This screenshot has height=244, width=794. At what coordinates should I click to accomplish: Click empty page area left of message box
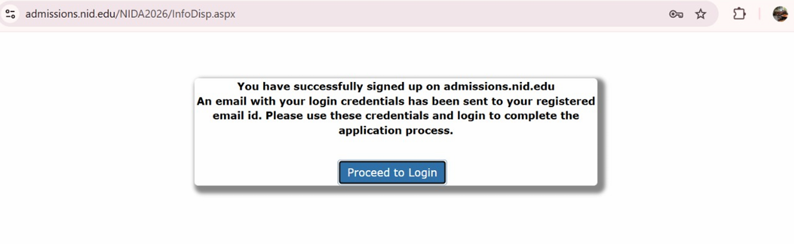pos(96,132)
